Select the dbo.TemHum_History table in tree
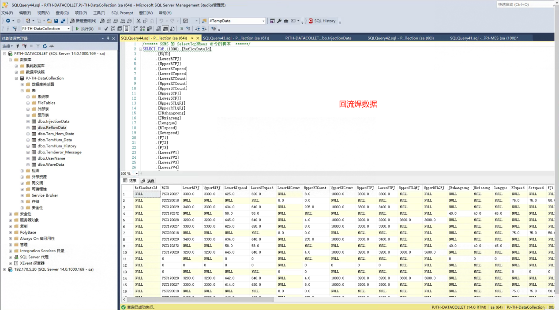This screenshot has width=559, height=310. (x=57, y=146)
